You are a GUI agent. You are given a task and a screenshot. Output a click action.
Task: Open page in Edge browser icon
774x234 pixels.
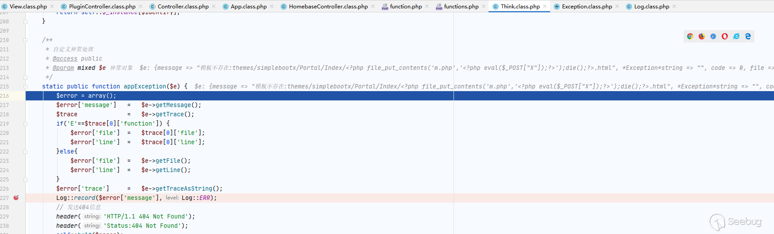tap(748, 36)
